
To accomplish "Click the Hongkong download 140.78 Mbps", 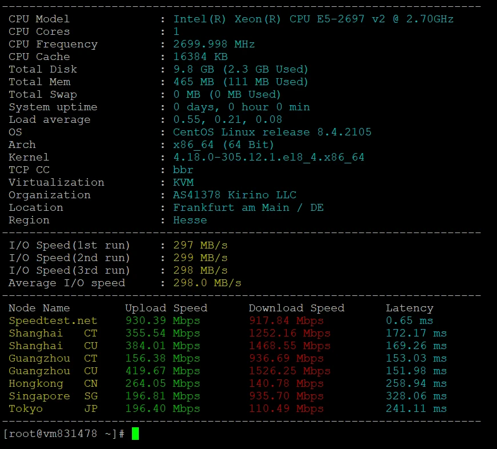I will click(286, 383).
